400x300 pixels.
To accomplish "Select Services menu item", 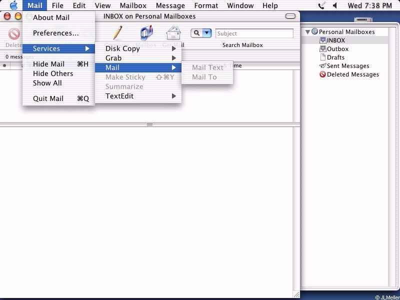I will click(x=58, y=48).
